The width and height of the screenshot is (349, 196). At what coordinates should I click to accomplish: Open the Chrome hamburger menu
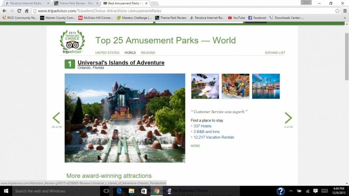pyautogui.click(x=345, y=11)
